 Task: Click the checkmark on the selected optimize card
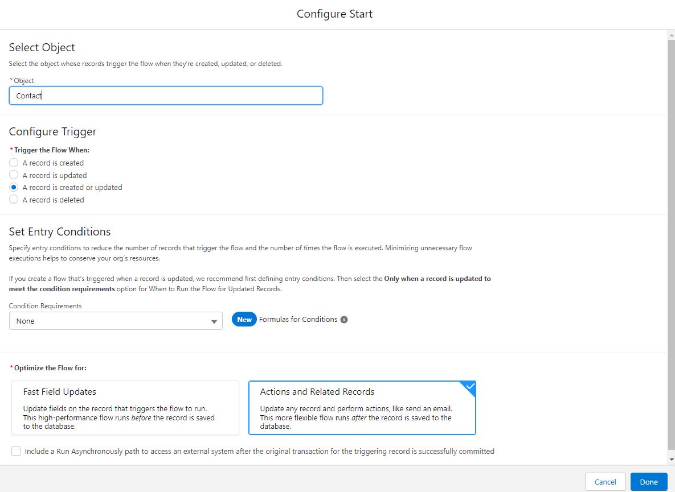coord(469,387)
